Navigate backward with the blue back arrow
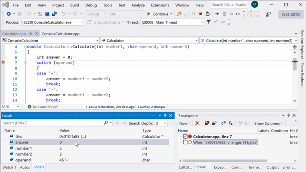 [9, 14]
